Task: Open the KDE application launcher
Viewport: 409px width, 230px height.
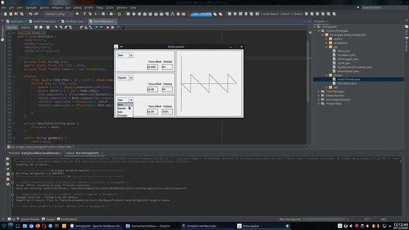Action: [4, 226]
